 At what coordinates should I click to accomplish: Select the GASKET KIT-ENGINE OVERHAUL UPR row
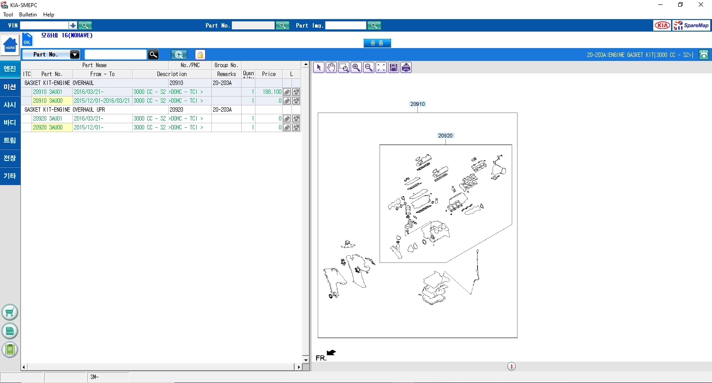[x=161, y=110]
